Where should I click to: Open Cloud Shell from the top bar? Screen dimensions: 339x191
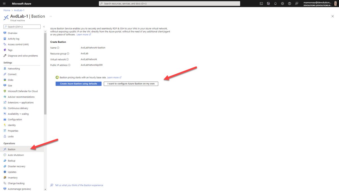(261, 4)
